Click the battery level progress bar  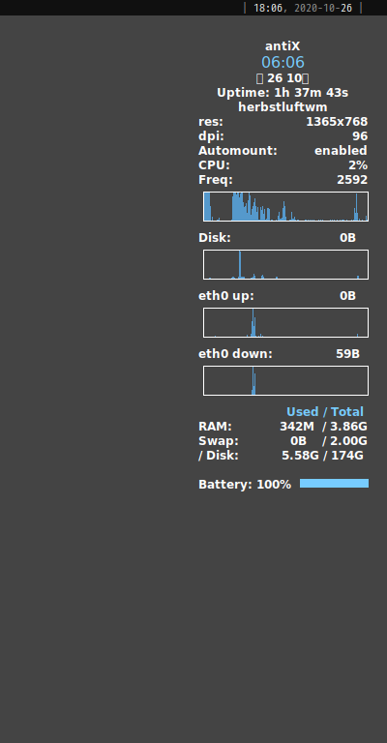334,484
